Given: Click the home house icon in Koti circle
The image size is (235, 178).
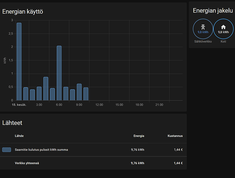Looking at the screenshot, I should click(223, 27).
